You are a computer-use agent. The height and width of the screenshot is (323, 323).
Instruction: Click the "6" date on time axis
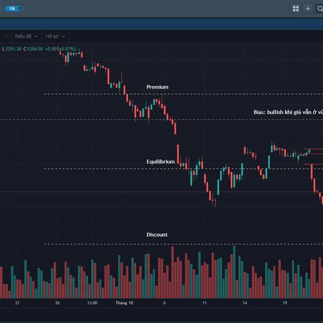pos(164,303)
